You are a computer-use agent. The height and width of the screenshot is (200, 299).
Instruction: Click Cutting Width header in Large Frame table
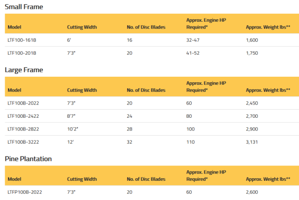pos(82,90)
